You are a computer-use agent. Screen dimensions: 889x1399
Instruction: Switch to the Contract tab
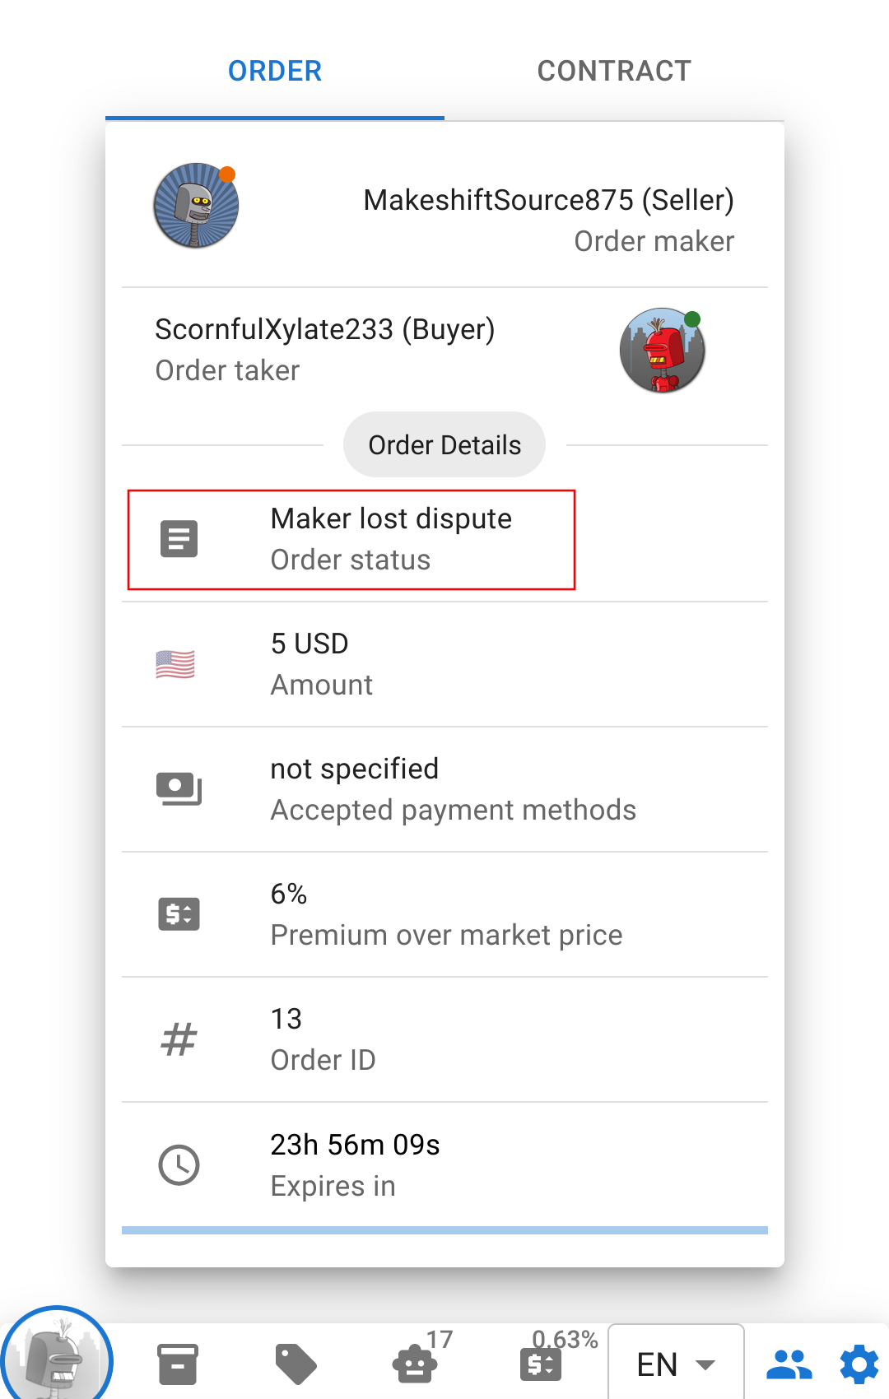point(614,72)
